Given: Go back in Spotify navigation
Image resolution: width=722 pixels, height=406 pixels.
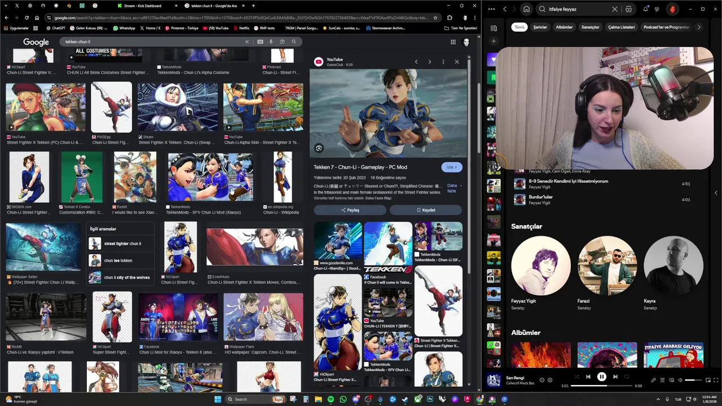Looking at the screenshot, I should tap(505, 9).
